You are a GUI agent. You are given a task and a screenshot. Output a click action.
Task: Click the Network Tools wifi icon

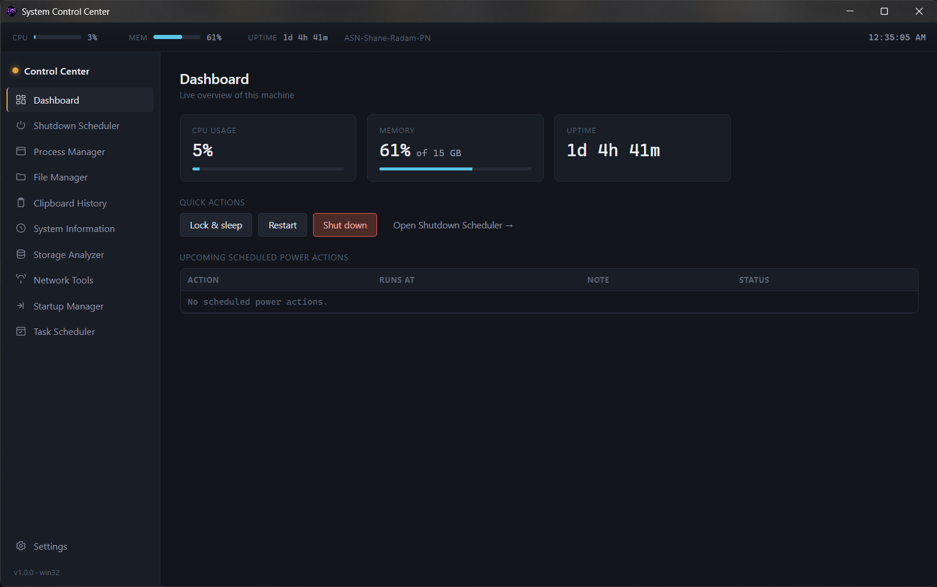(x=21, y=280)
